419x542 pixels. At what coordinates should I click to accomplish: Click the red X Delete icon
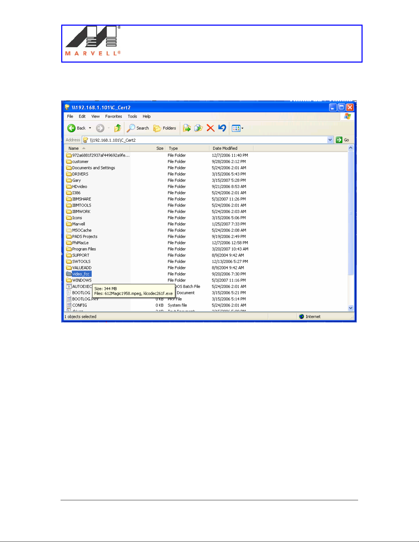tap(210, 128)
